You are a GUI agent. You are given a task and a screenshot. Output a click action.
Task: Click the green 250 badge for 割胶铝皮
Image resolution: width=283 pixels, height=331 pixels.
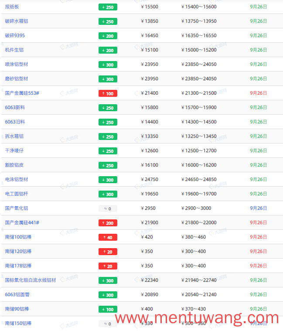point(108,165)
